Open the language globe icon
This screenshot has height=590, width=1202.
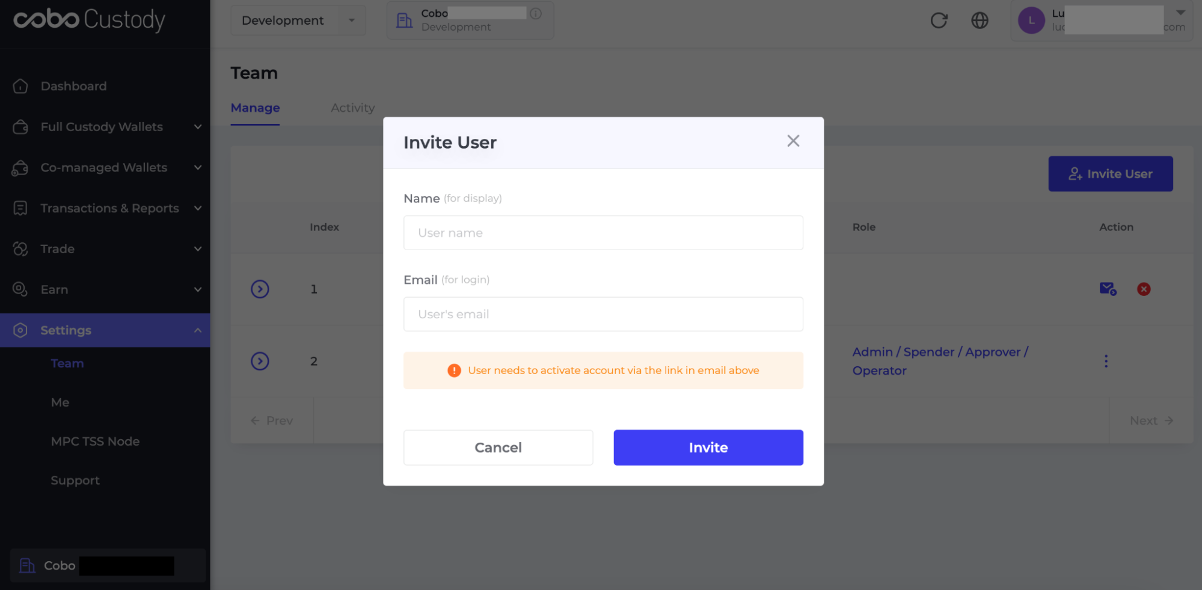(980, 20)
